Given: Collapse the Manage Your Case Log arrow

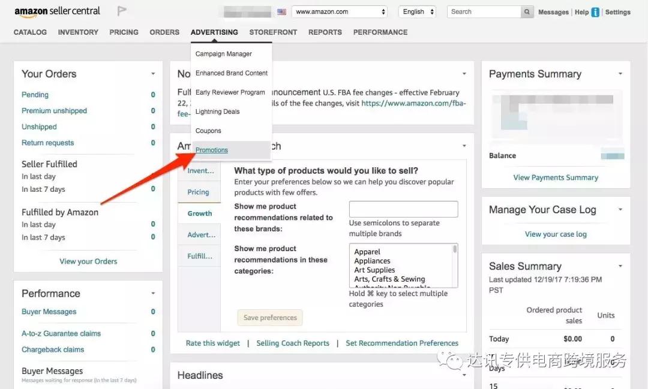Looking at the screenshot, I should pyautogui.click(x=620, y=209).
